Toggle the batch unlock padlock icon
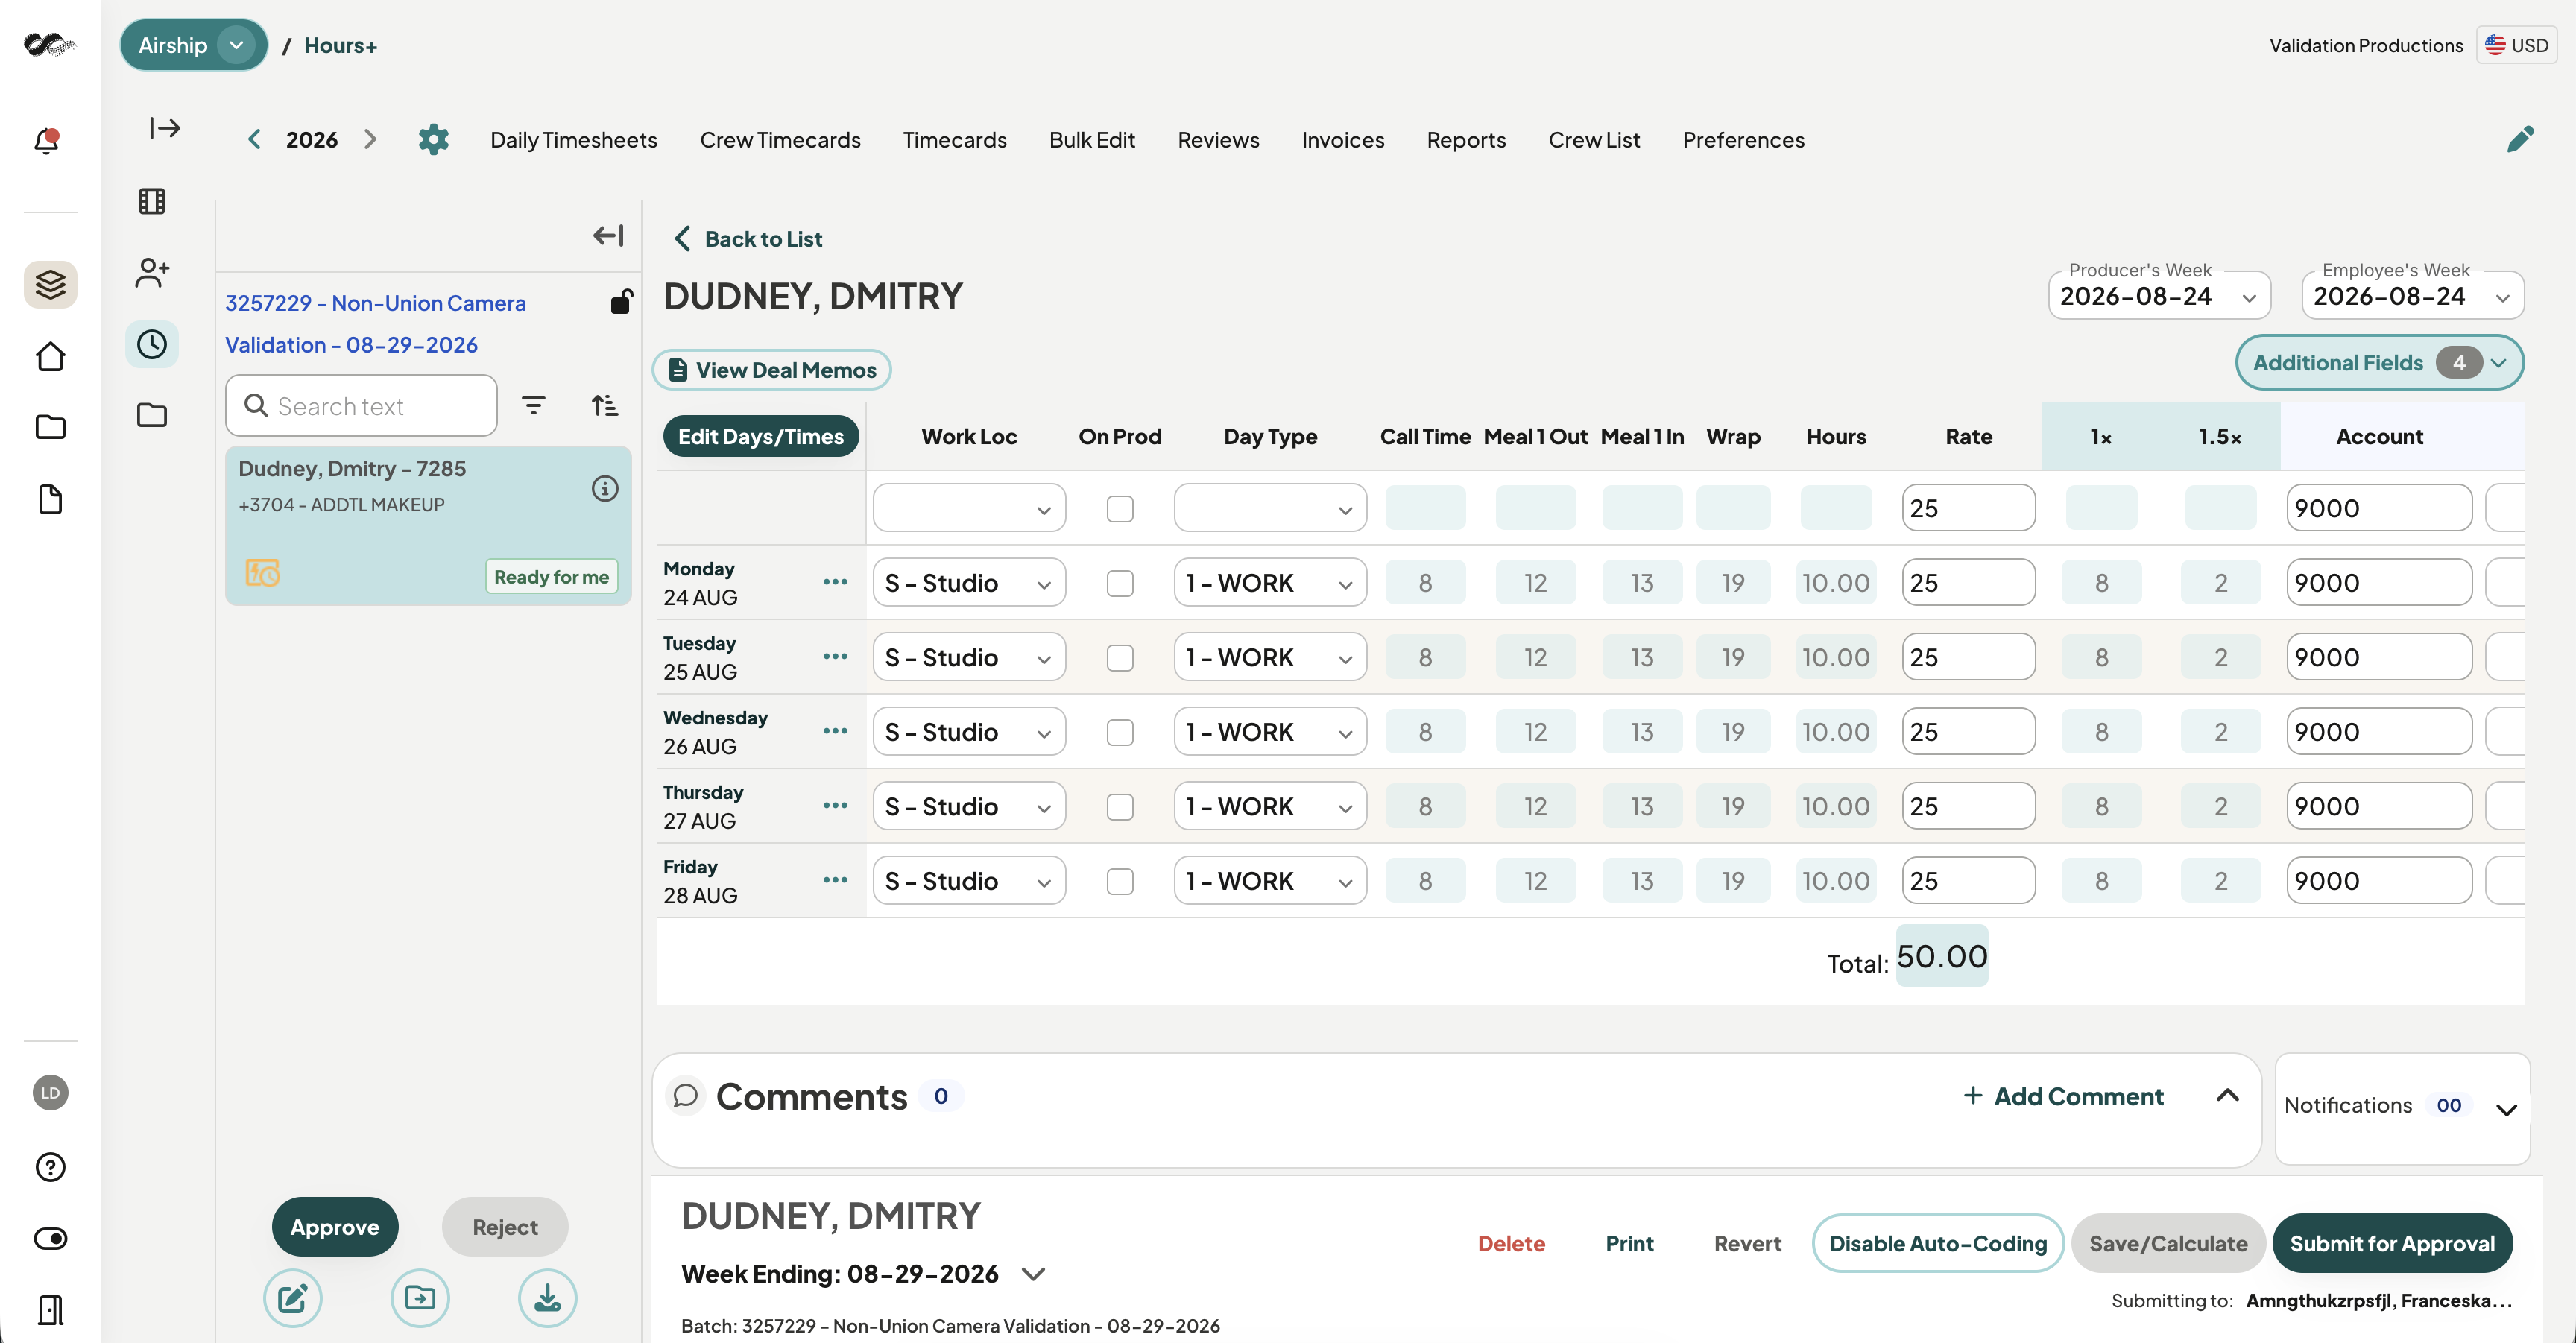The width and height of the screenshot is (2576, 1343). [621, 301]
